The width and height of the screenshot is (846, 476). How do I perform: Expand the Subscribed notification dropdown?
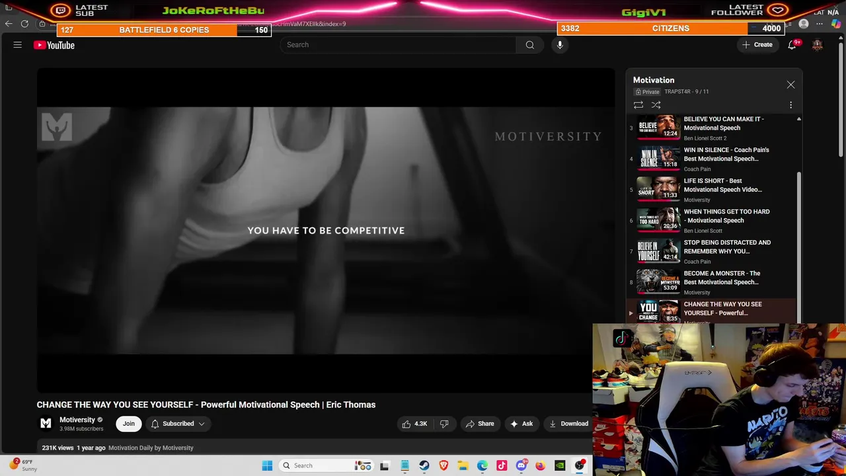tap(177, 424)
